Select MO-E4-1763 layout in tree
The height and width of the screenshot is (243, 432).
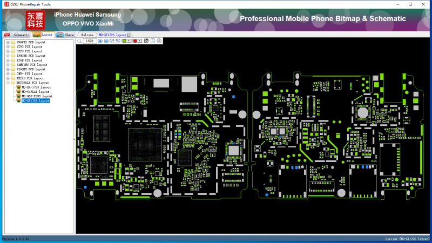point(36,87)
